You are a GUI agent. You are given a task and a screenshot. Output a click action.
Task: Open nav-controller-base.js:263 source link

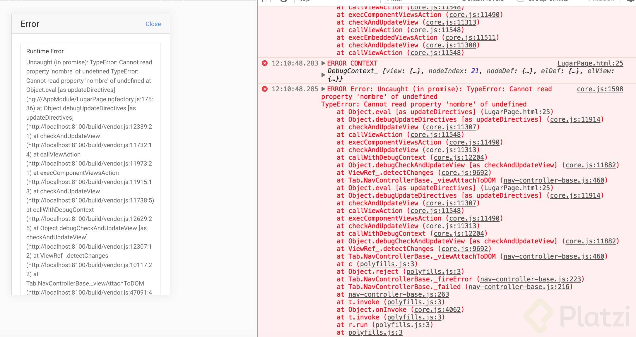tap(399, 294)
